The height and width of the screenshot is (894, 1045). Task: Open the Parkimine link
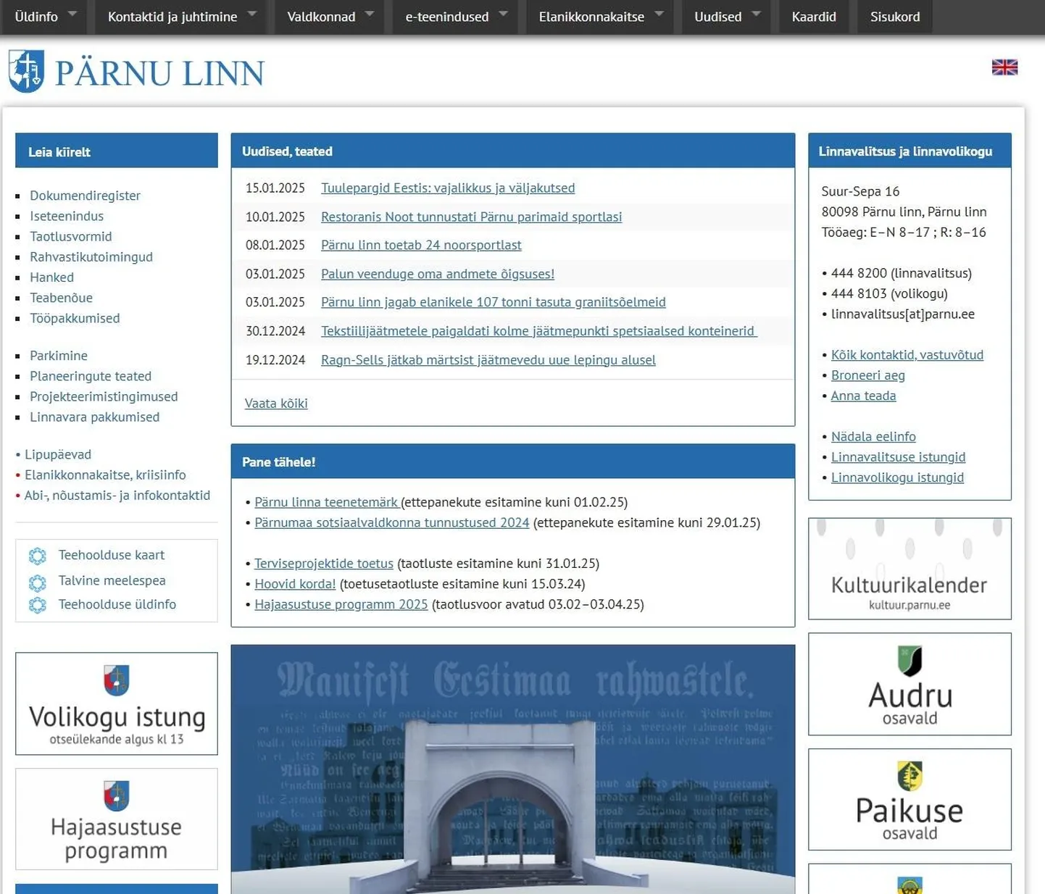59,356
